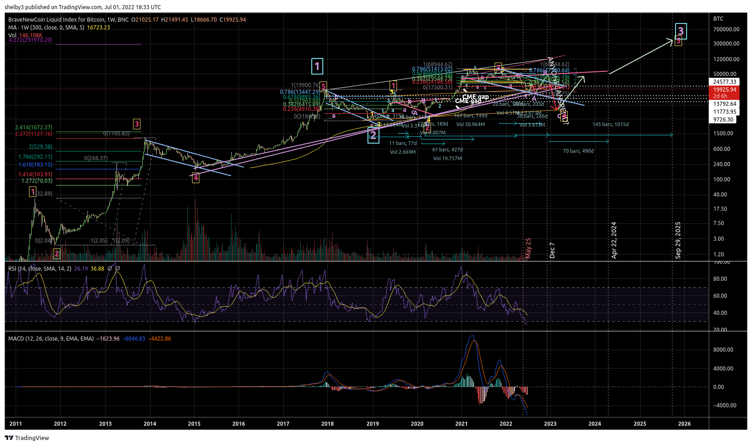Viewport: 752px width, 446px height.
Task: Click the first ∅ symbol after the RSI values
Action: click(110, 268)
